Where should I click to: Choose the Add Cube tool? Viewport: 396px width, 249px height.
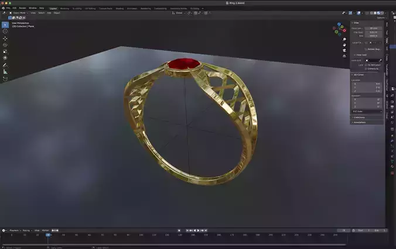[x=5, y=79]
